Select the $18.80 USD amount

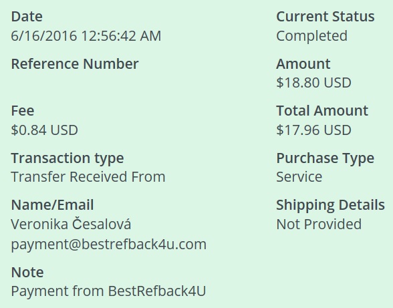point(313,82)
